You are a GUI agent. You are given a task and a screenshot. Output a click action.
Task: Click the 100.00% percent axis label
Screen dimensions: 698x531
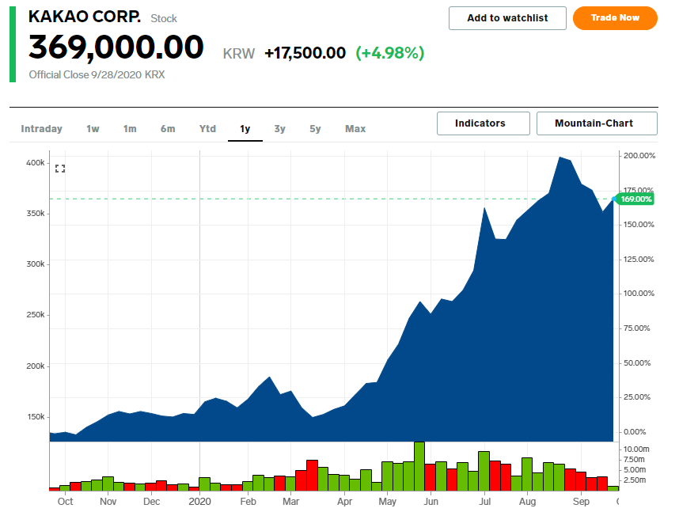point(639,294)
